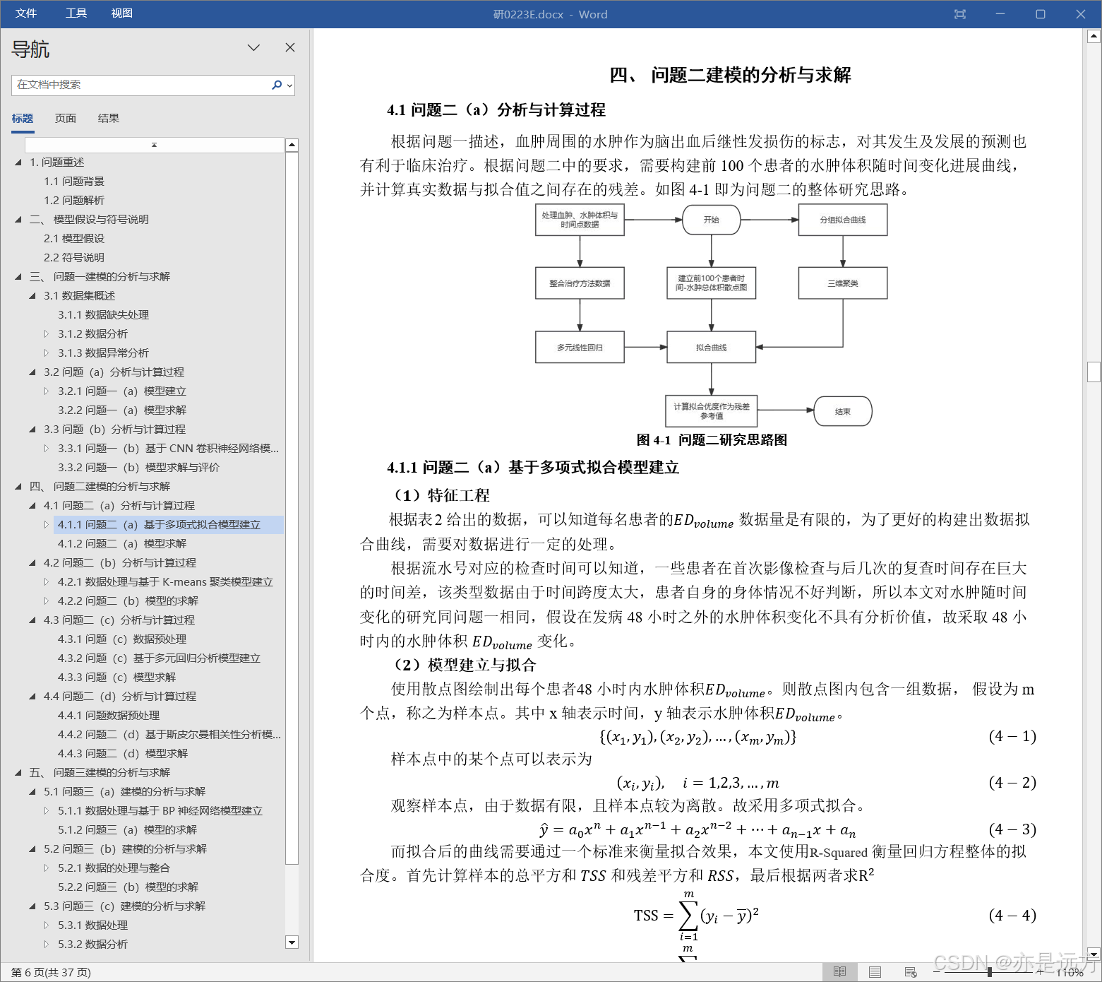Go to heading 5.2.2 问题三 (b) 模型的求解
This screenshot has width=1102, height=982.
tap(128, 887)
